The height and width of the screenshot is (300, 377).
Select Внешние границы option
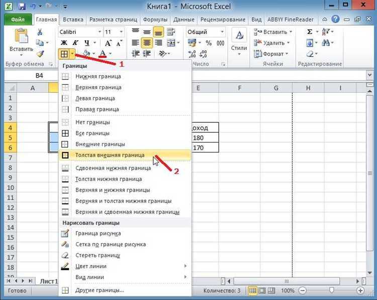(x=125, y=144)
